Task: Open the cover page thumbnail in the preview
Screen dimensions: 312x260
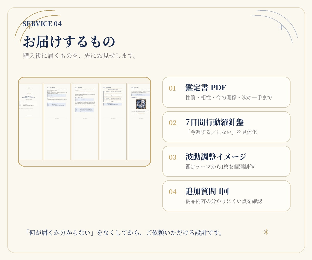Action: point(30,122)
